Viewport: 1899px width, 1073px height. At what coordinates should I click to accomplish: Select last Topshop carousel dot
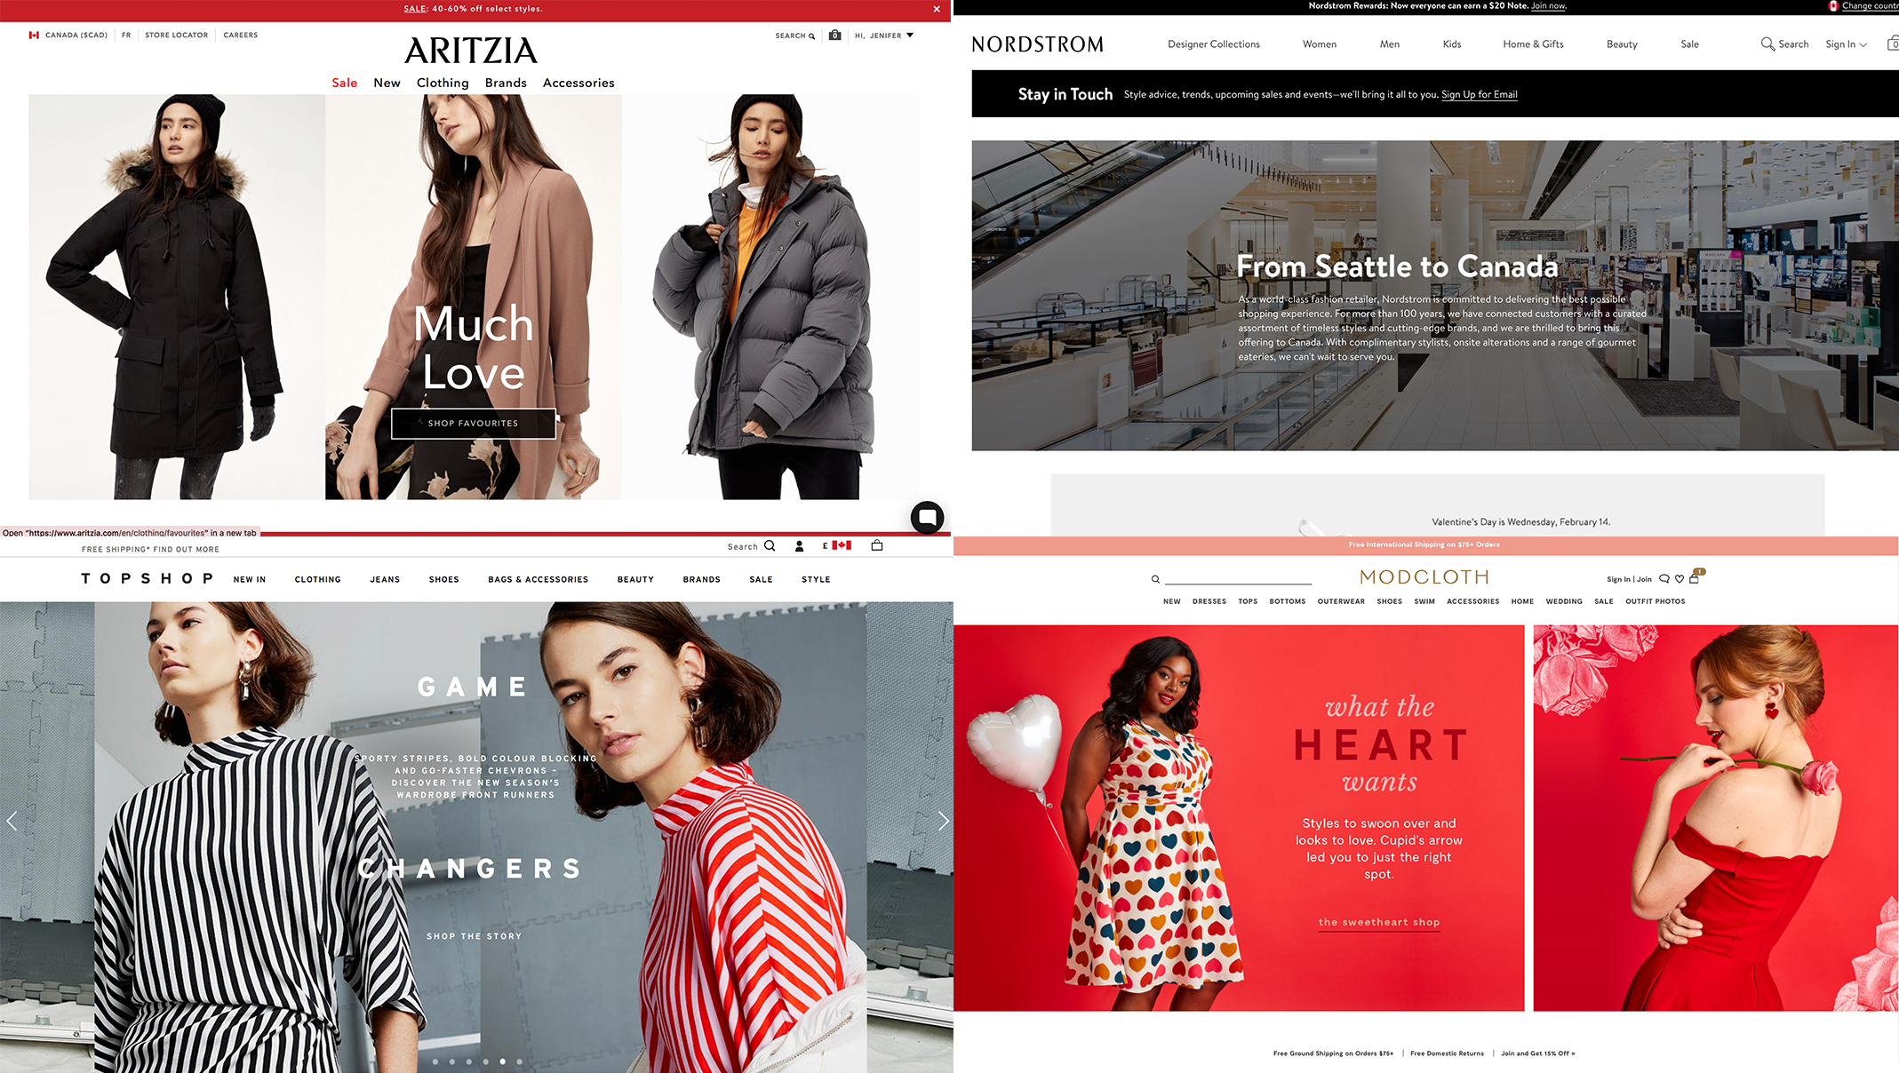[520, 1061]
